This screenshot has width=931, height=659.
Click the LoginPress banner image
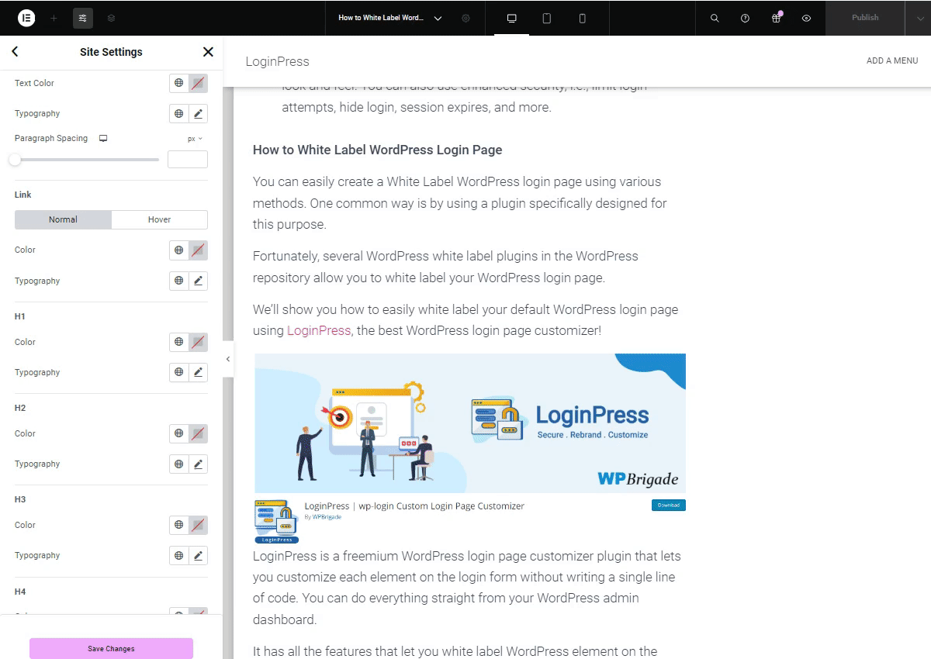coord(470,423)
